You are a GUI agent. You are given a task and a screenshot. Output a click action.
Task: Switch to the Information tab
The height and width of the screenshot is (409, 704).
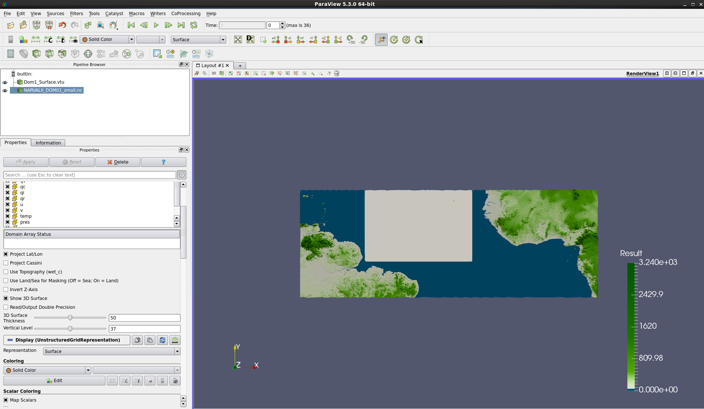pyautogui.click(x=48, y=143)
